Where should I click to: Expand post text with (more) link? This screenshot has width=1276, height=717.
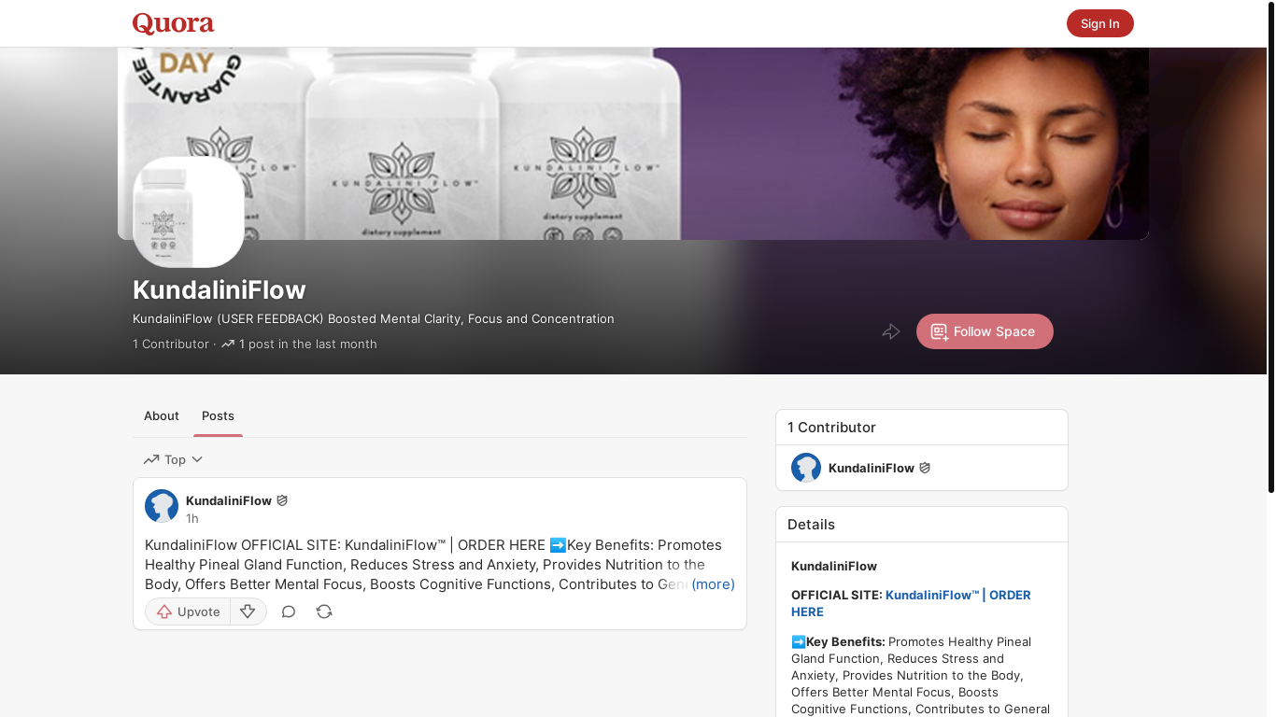point(713,584)
